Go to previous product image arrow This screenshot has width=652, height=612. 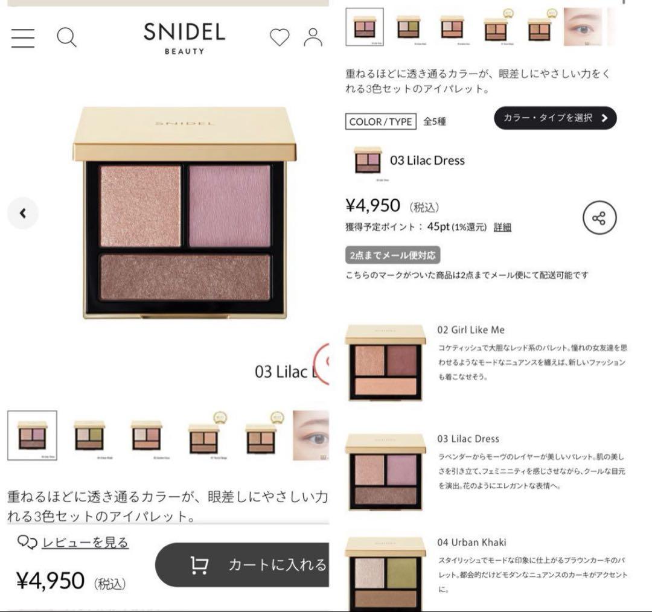click(23, 213)
